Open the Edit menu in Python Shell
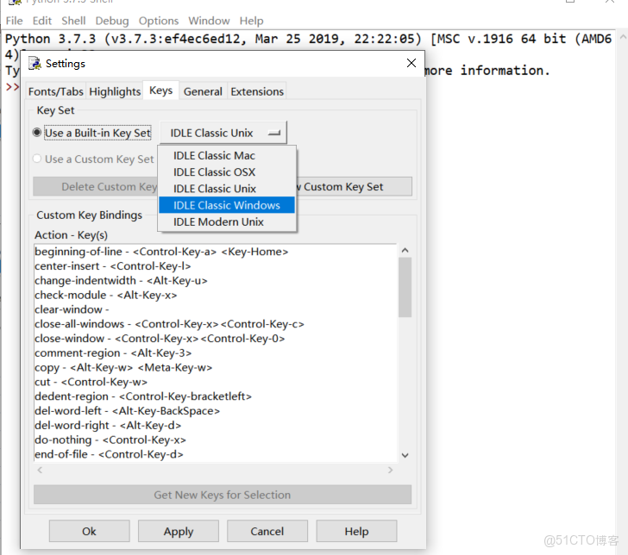 [x=42, y=21]
